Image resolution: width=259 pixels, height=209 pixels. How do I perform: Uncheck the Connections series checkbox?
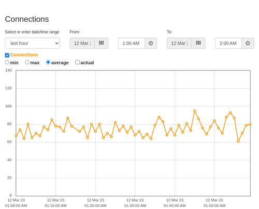coord(7,55)
